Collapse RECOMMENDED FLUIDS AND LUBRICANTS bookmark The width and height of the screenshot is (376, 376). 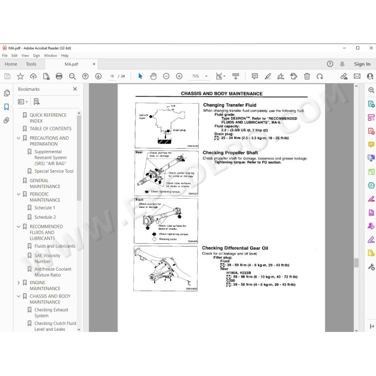18,226
